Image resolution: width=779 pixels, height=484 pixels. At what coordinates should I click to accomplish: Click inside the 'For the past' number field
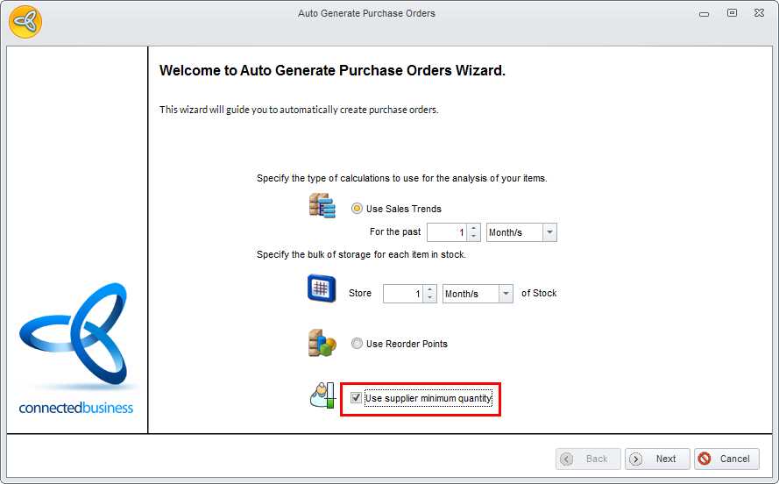tap(446, 232)
